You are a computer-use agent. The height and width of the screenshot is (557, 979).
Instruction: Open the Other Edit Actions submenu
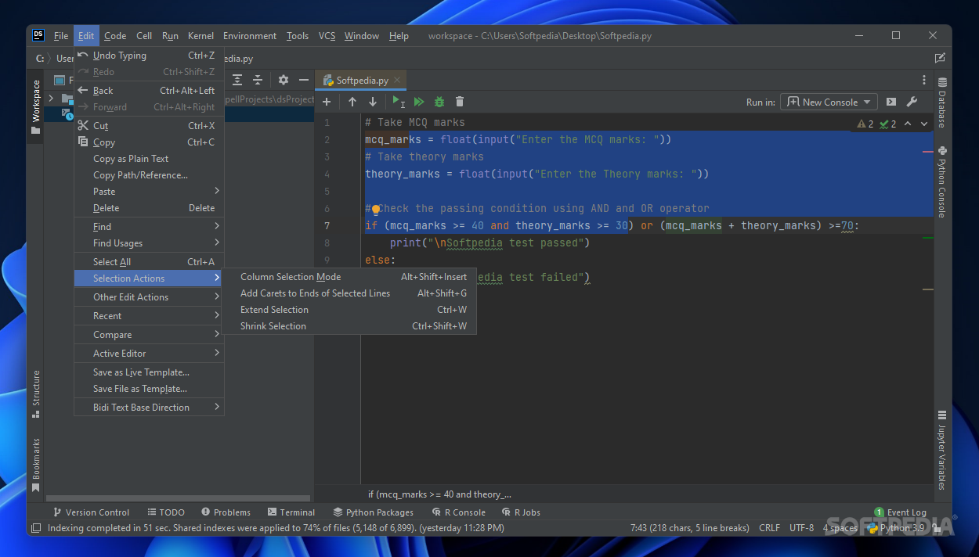tap(149, 296)
